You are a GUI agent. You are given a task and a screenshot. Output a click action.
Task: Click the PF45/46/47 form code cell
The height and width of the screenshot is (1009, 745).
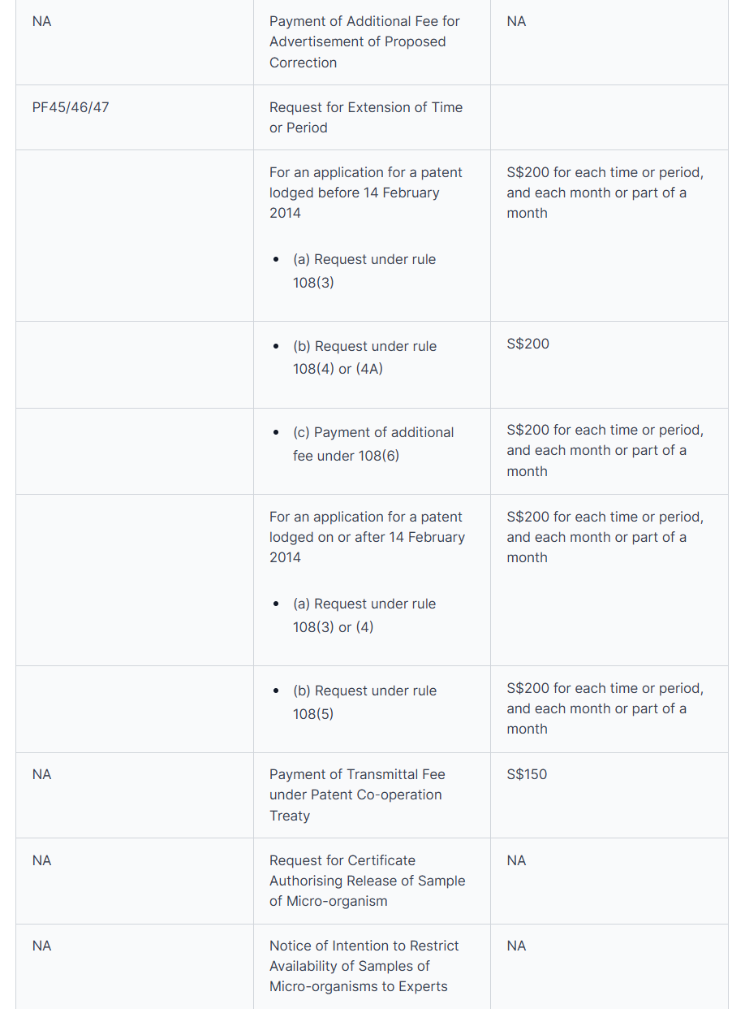pyautogui.click(x=71, y=107)
